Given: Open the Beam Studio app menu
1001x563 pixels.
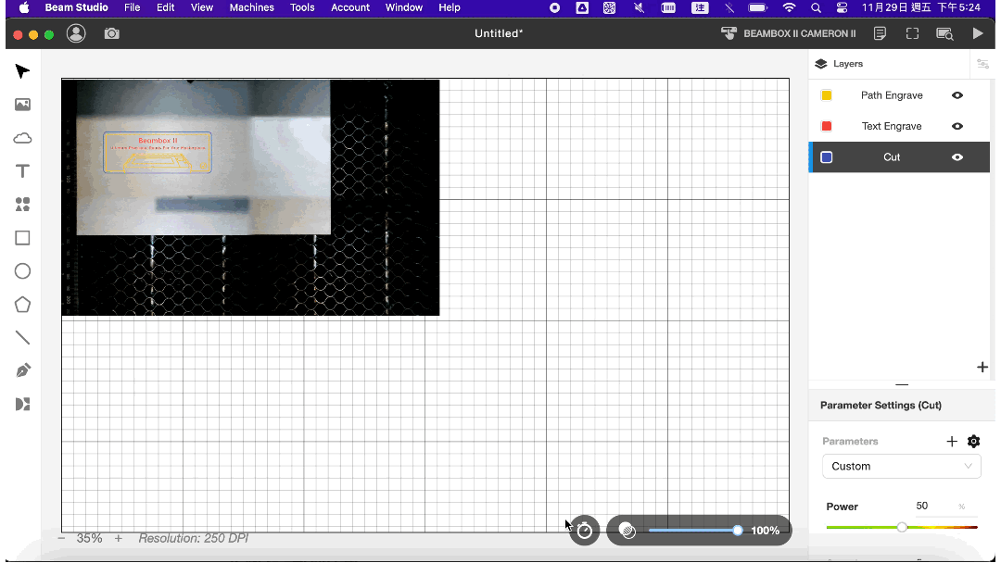Looking at the screenshot, I should coord(77,7).
